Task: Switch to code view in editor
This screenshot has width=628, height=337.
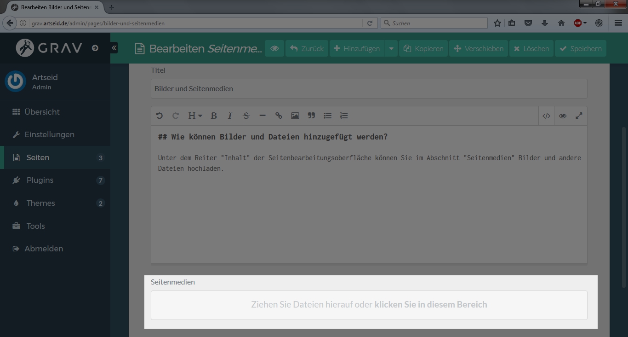Action: (546, 116)
